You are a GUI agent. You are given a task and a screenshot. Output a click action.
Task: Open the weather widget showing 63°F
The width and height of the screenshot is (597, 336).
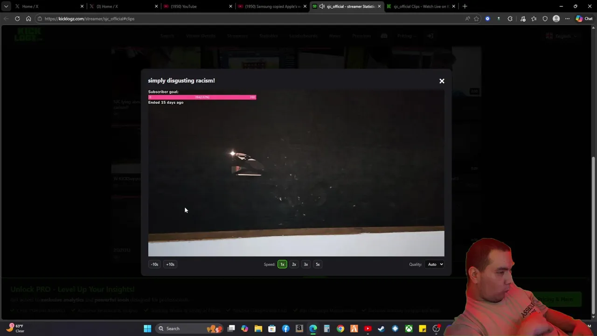pyautogui.click(x=16, y=329)
